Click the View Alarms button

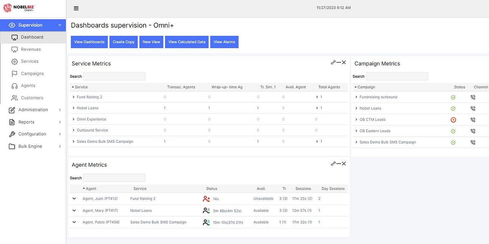[x=224, y=41]
